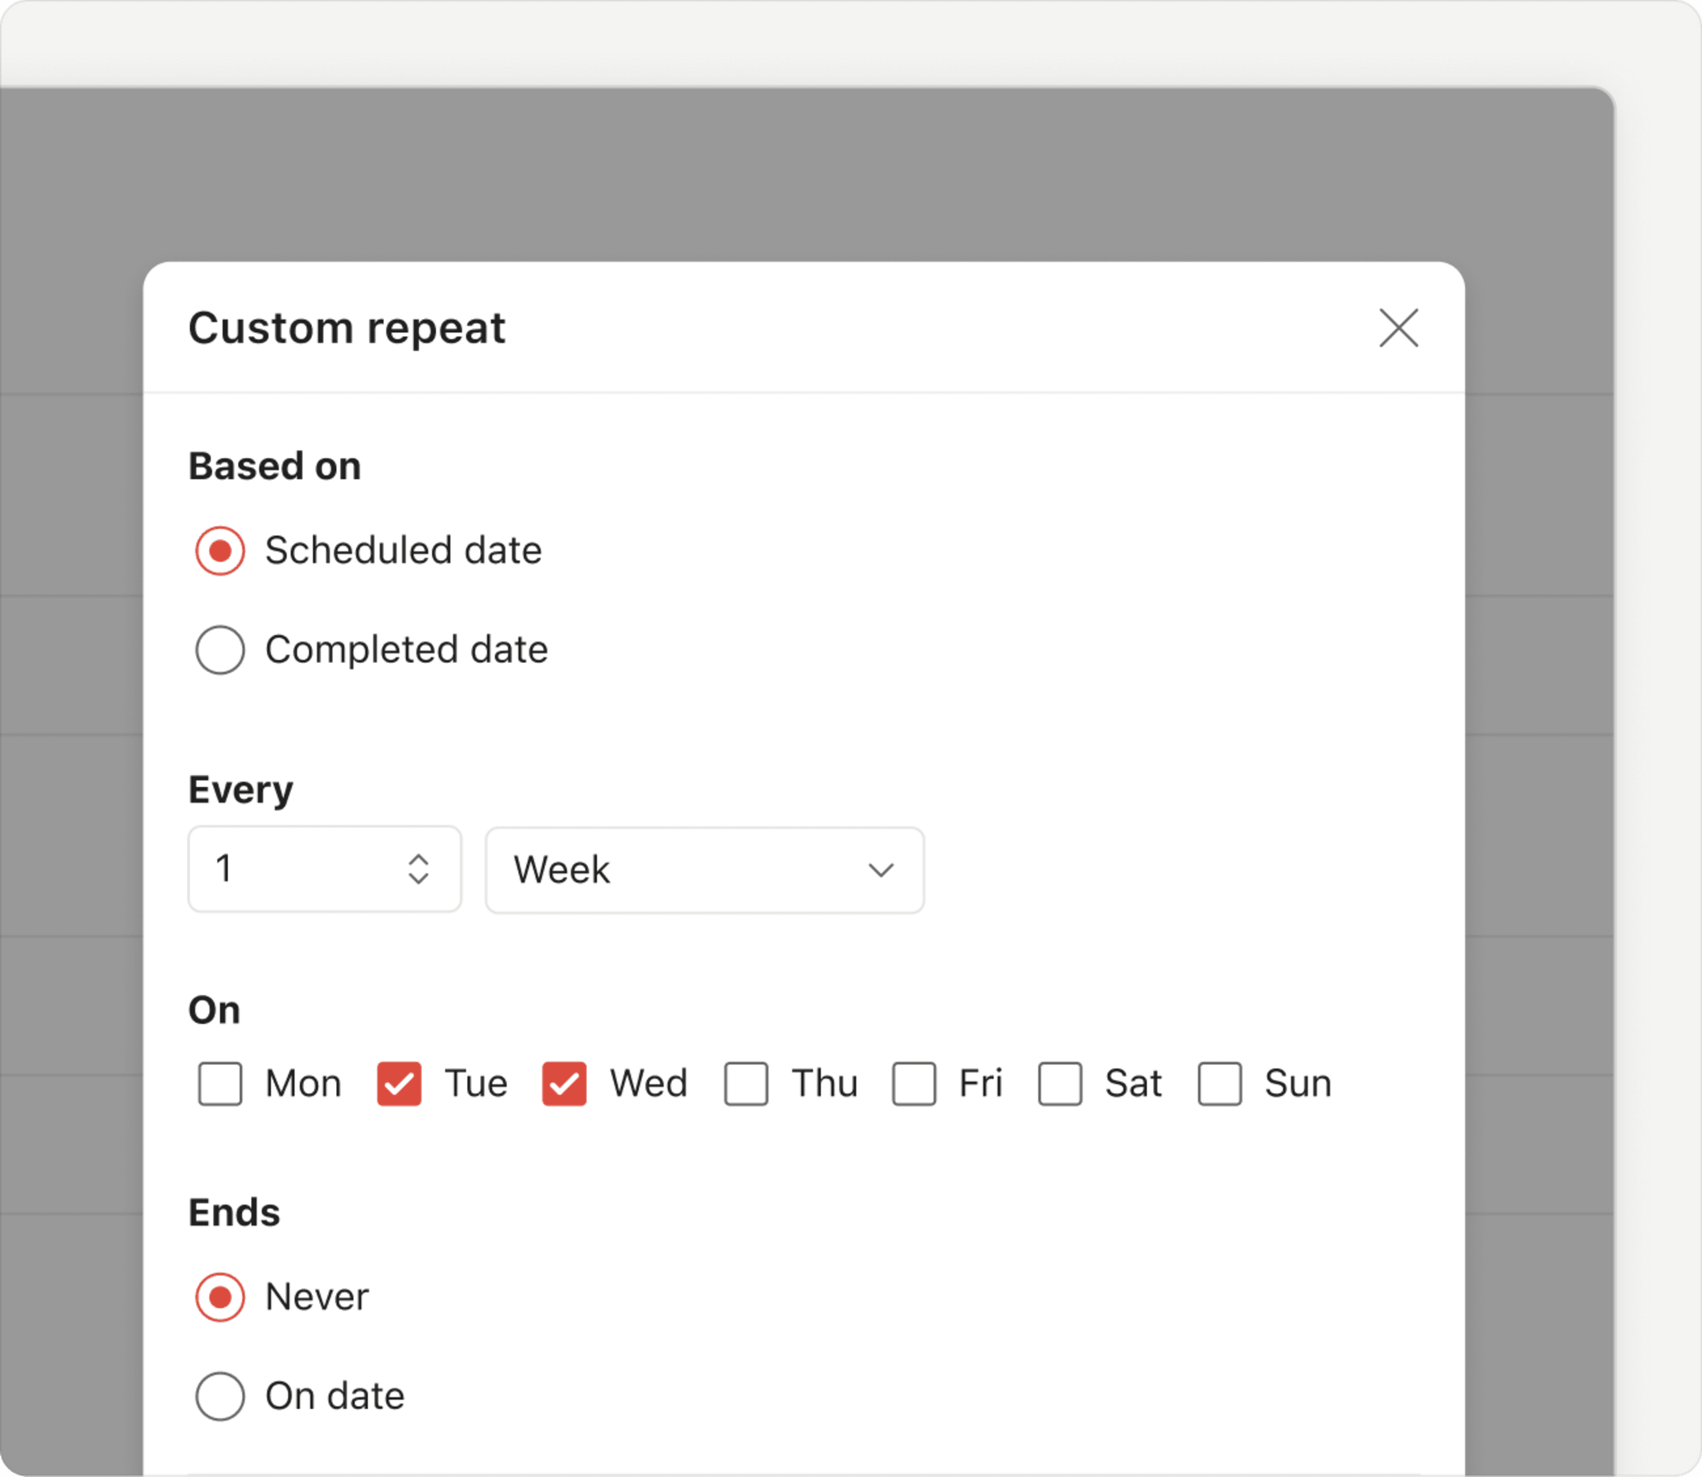Screen dimensions: 1702x1477
Task: Enable repeating on Fri
Action: (x=913, y=1084)
